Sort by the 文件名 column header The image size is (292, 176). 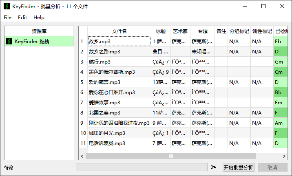click(x=119, y=31)
